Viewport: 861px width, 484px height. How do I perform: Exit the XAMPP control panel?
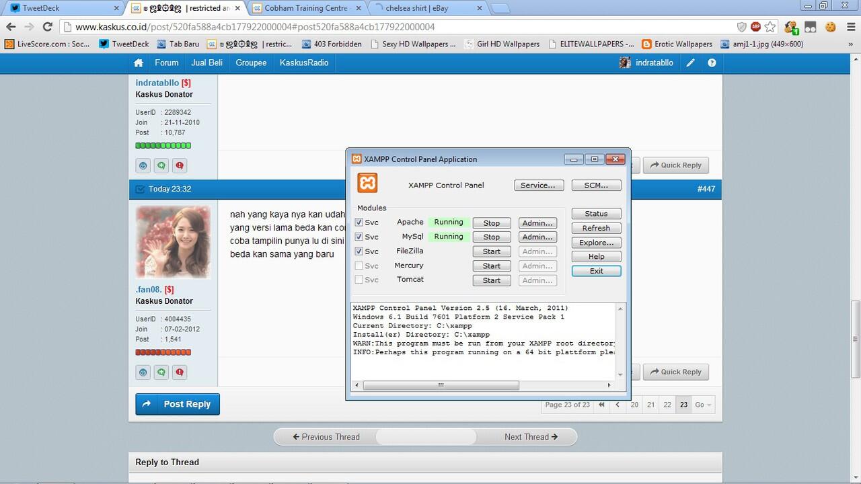tap(596, 271)
